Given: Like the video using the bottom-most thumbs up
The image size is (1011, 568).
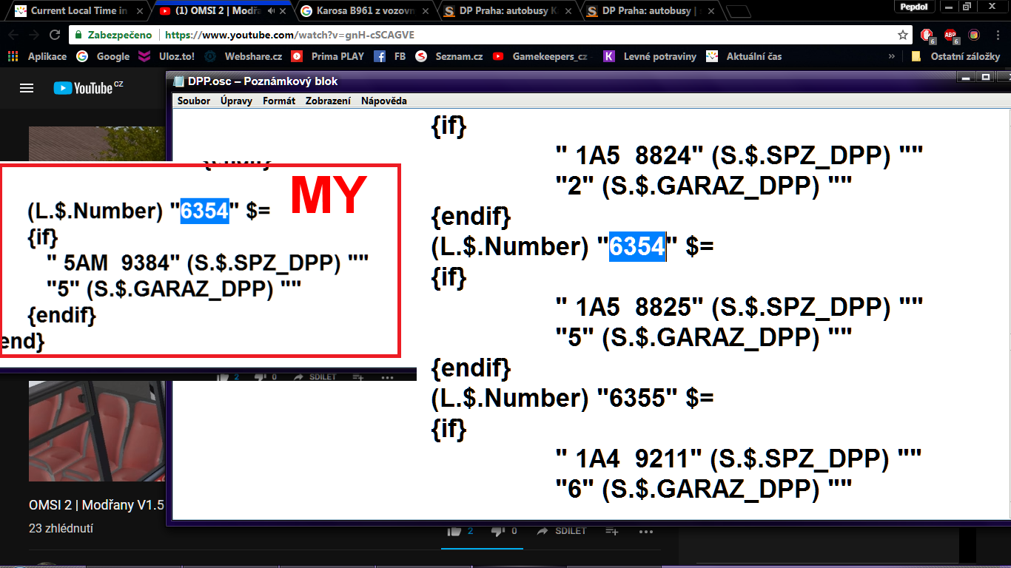Looking at the screenshot, I should 454,531.
